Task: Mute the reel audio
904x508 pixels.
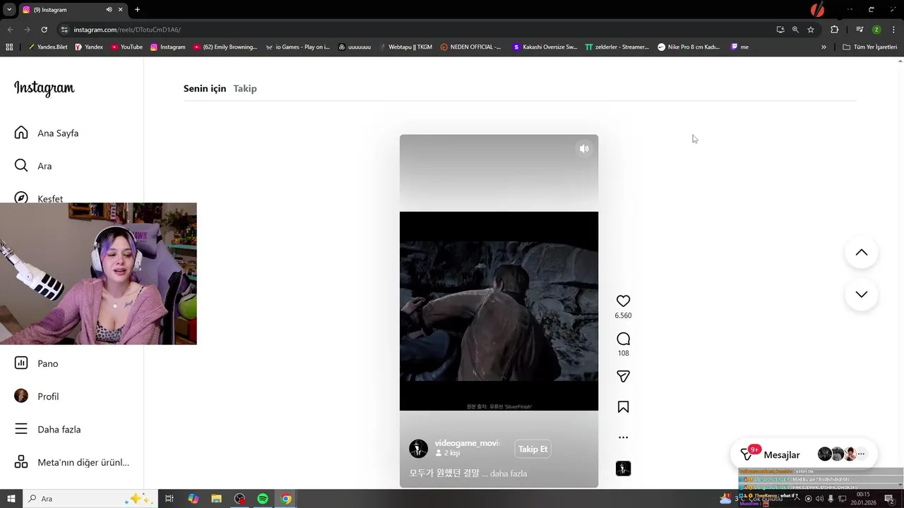Action: [x=584, y=149]
